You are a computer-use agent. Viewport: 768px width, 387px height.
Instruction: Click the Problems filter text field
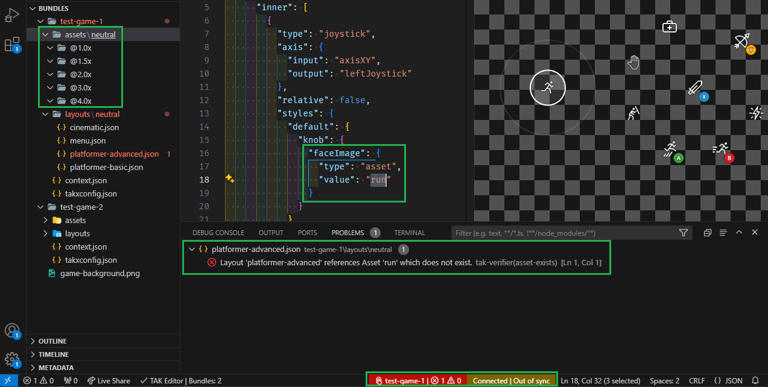[564, 233]
